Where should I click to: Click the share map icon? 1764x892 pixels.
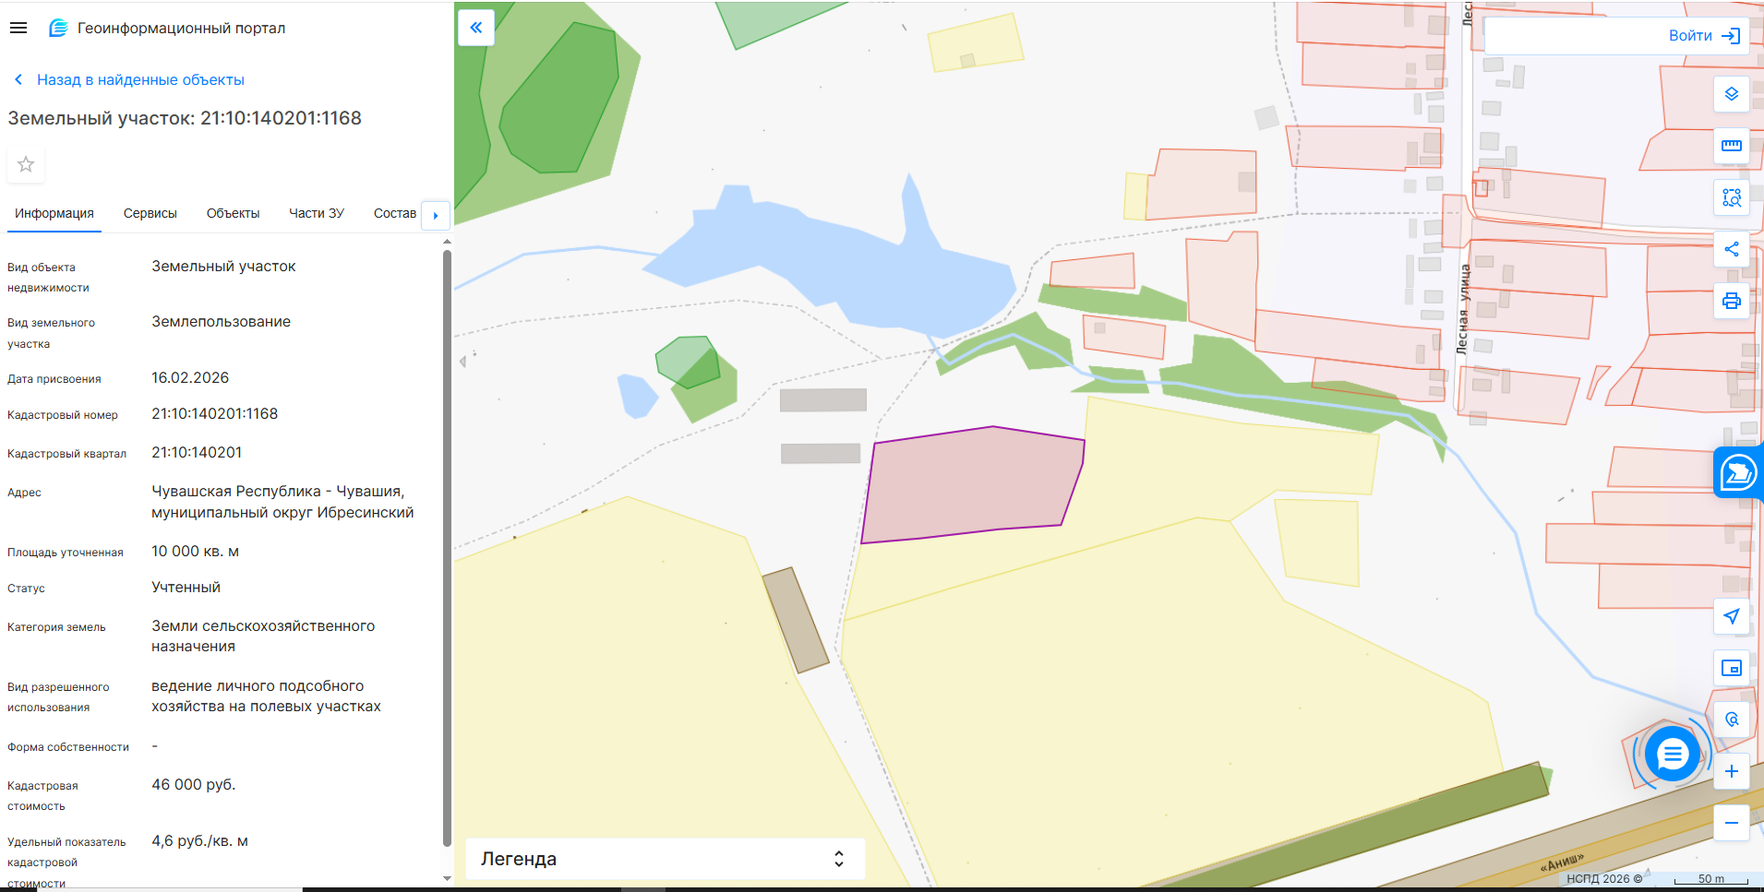point(1731,249)
